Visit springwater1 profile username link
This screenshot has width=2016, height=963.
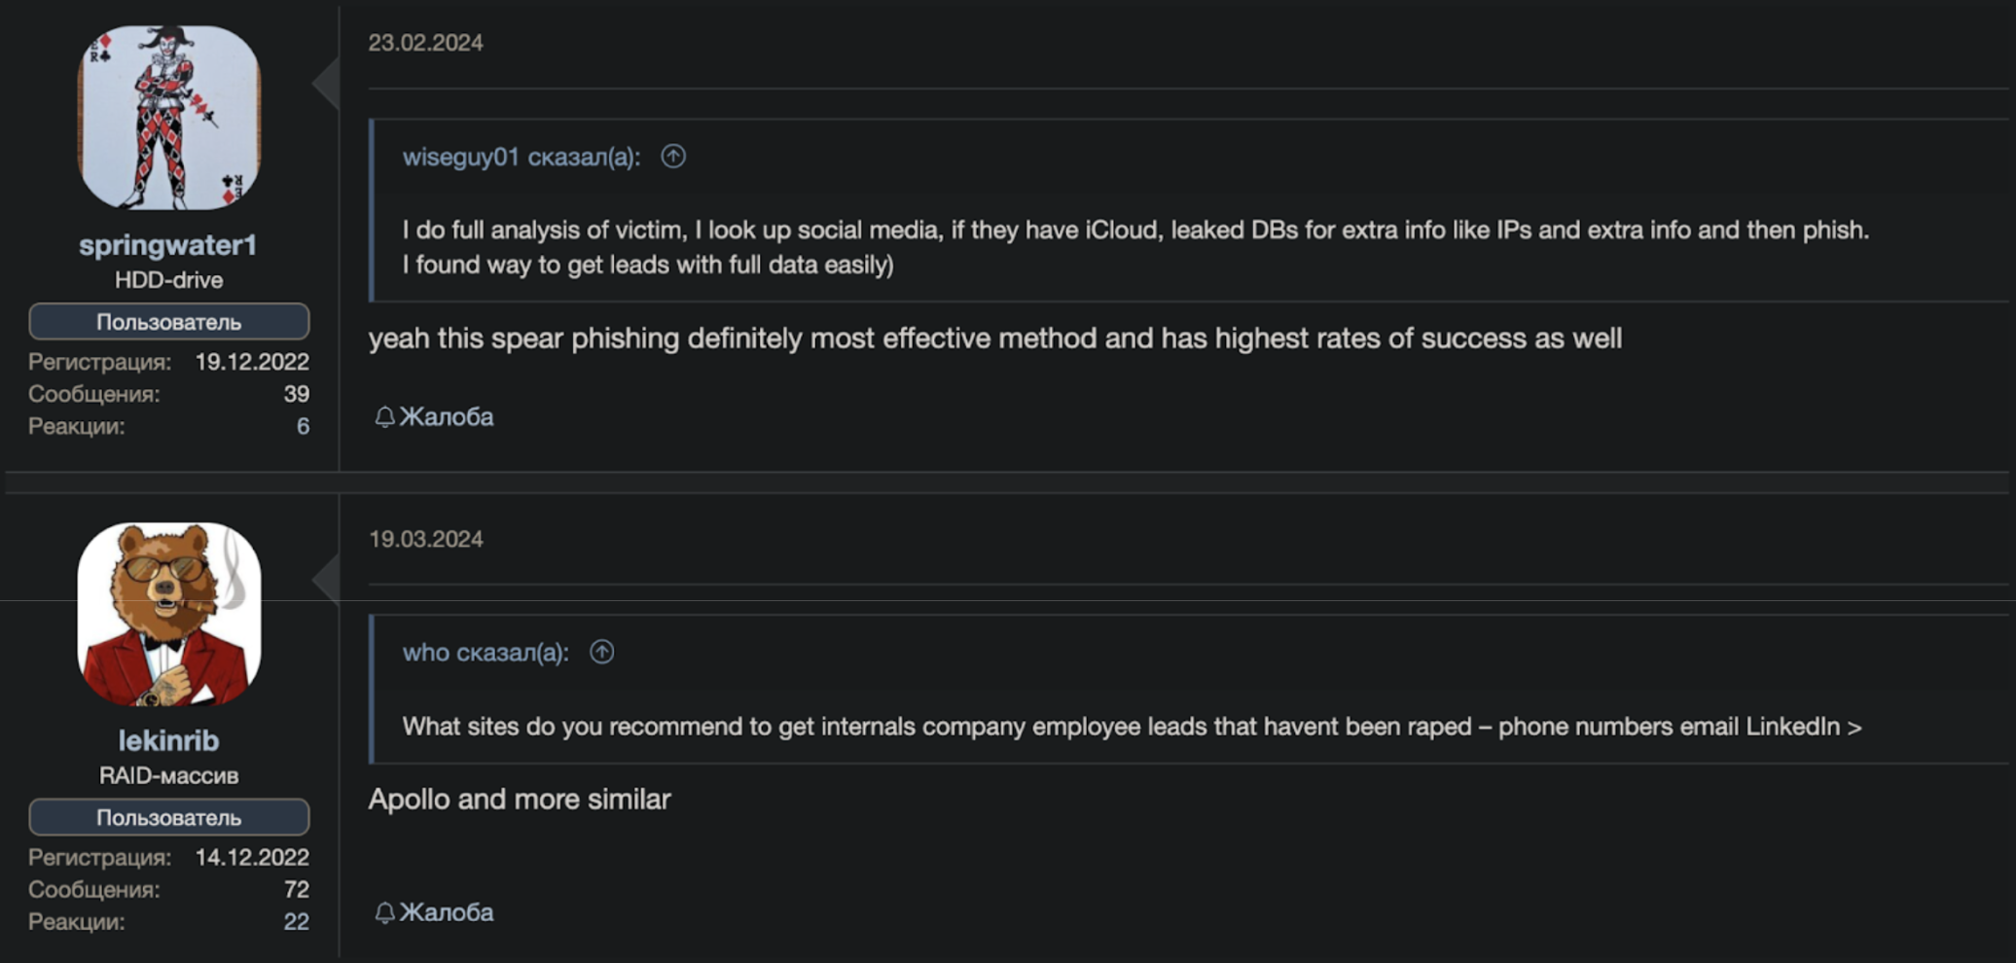[168, 245]
